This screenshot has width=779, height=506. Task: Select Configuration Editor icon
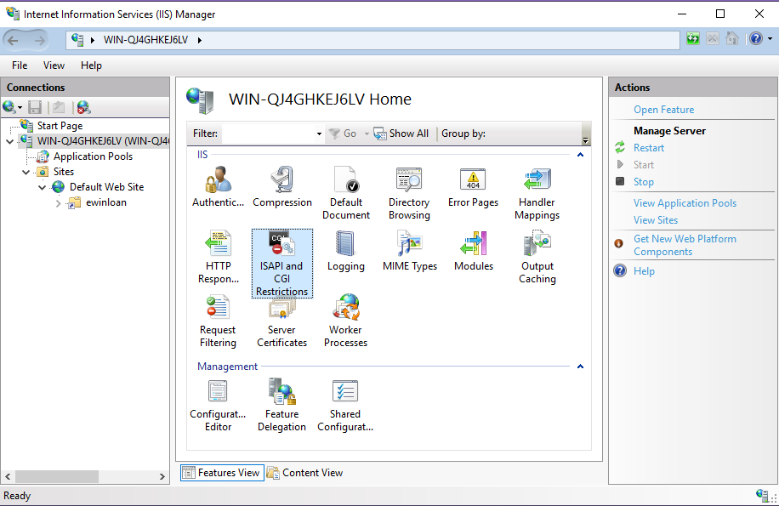tap(218, 405)
